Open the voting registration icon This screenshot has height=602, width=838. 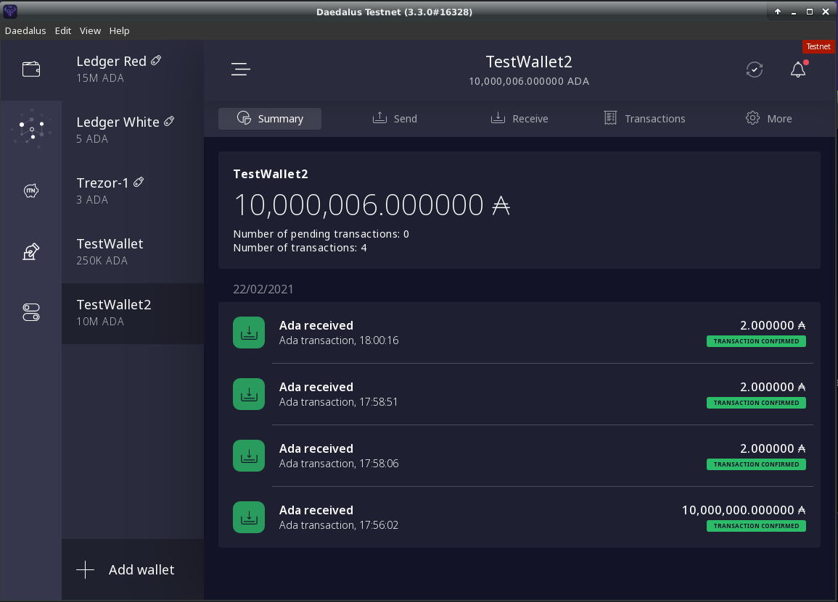(x=31, y=251)
